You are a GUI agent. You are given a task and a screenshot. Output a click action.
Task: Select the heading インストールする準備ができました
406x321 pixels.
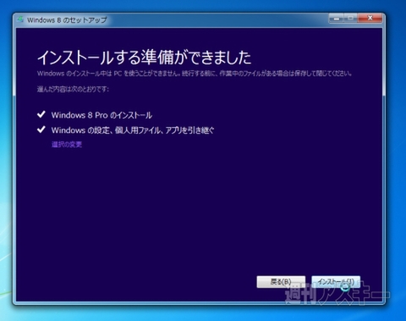(144, 58)
